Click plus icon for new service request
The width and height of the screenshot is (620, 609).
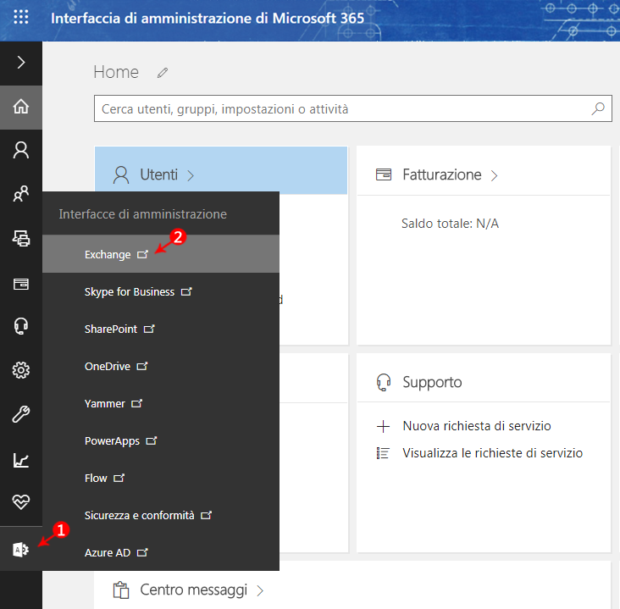point(383,426)
